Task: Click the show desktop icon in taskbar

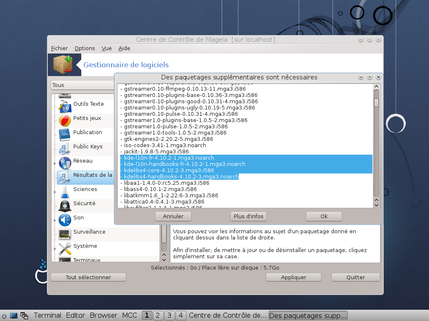Action: (14, 316)
